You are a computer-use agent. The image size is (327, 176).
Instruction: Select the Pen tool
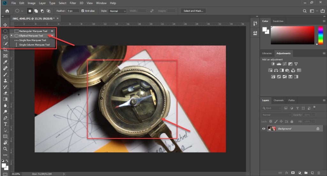click(x=5, y=118)
